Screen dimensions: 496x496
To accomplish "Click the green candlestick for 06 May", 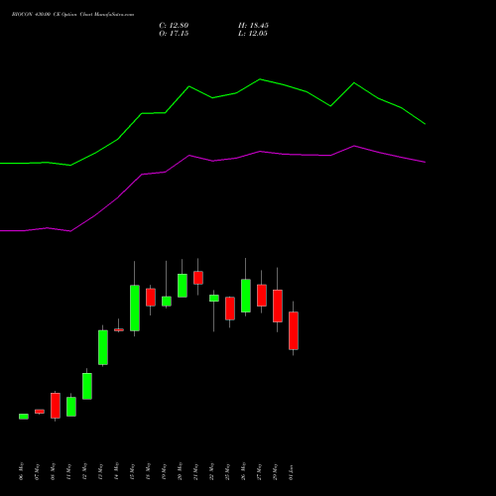I will click(x=24, y=417).
